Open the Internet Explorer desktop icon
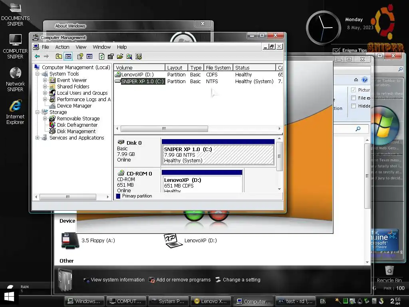Screen dimensions: 409x307 16,112
